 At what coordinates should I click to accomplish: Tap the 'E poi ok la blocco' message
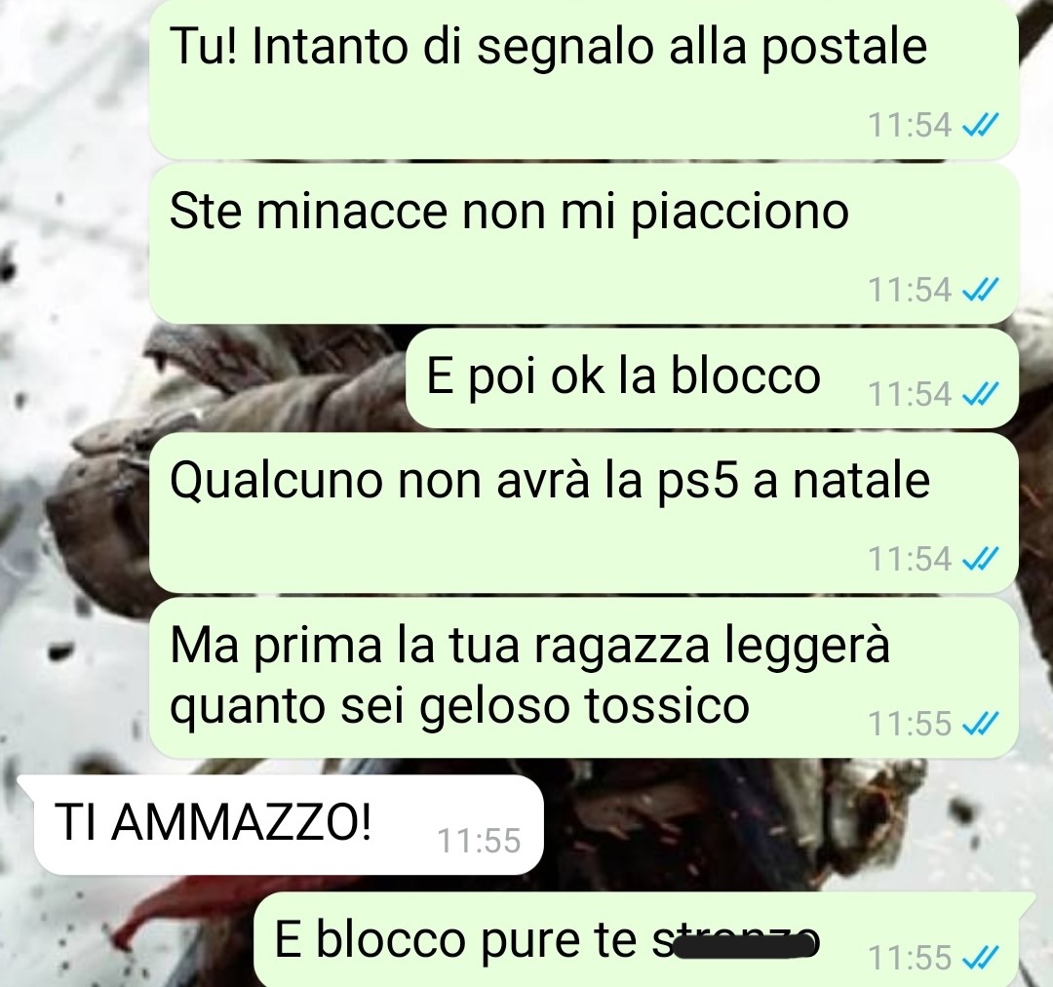[x=712, y=378]
